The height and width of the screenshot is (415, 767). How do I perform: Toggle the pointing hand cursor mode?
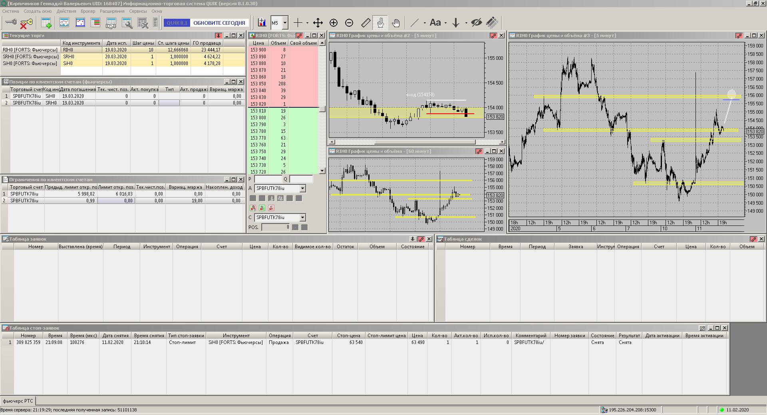coord(380,23)
